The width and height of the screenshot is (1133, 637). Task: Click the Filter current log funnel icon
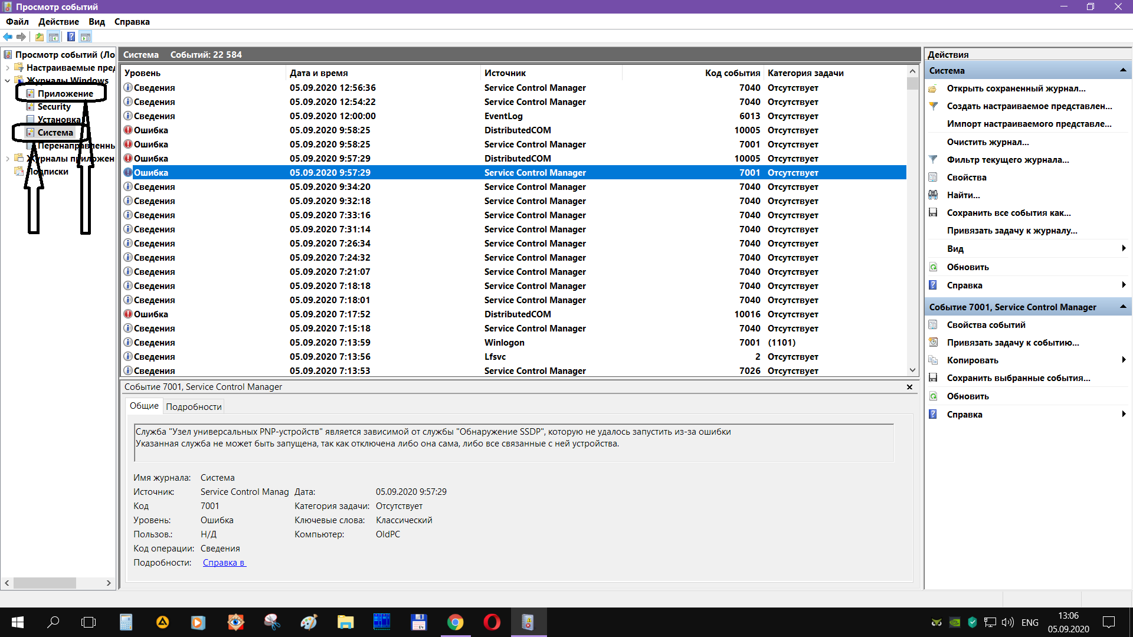[933, 159]
